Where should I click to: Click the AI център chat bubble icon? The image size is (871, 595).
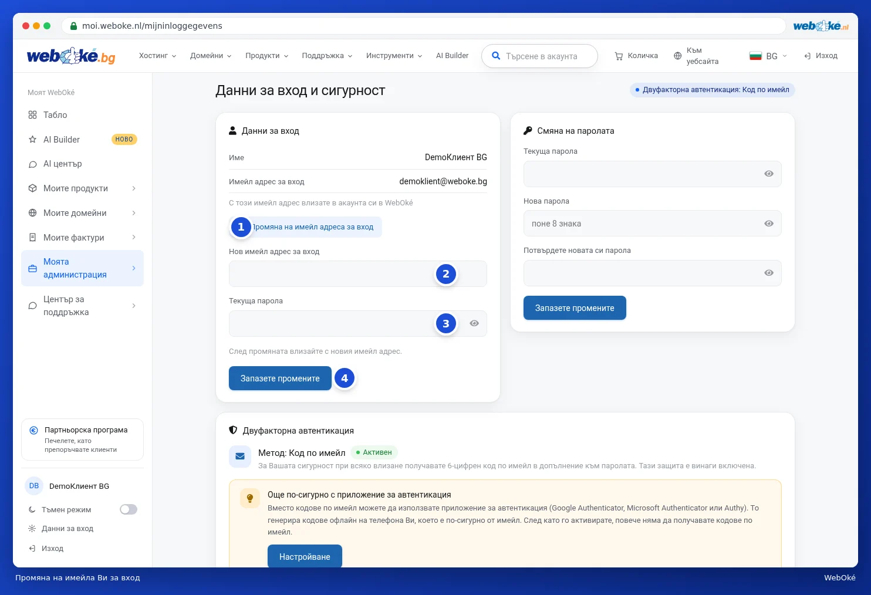pyautogui.click(x=33, y=164)
